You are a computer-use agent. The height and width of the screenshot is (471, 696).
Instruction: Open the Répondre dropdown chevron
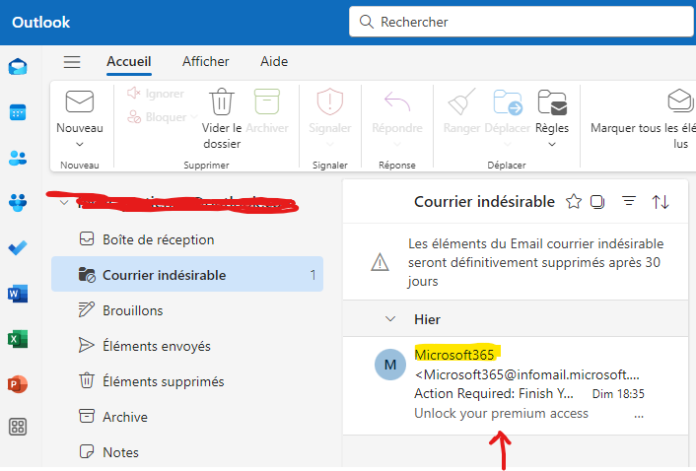(397, 144)
